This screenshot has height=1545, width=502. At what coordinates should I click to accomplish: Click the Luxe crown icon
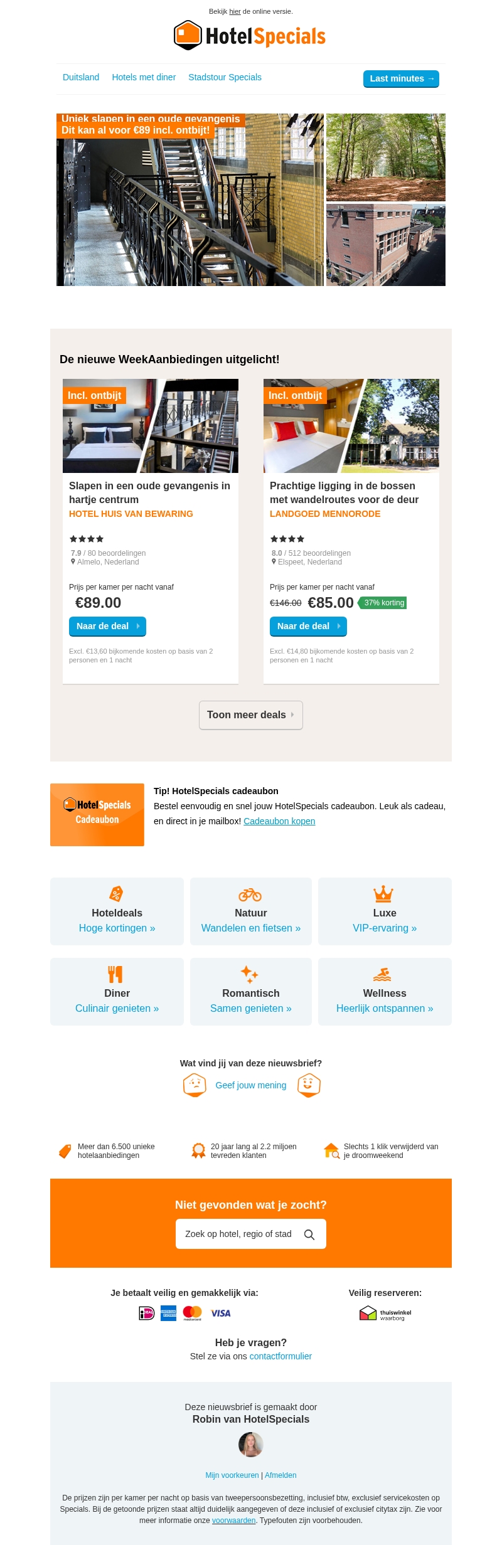pyautogui.click(x=383, y=893)
